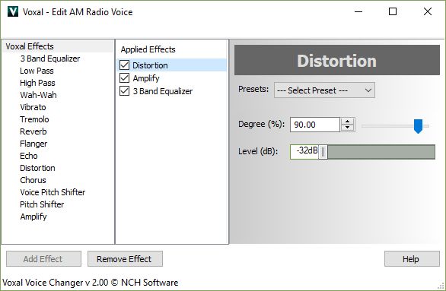Open Help from the bottom button

(x=412, y=258)
